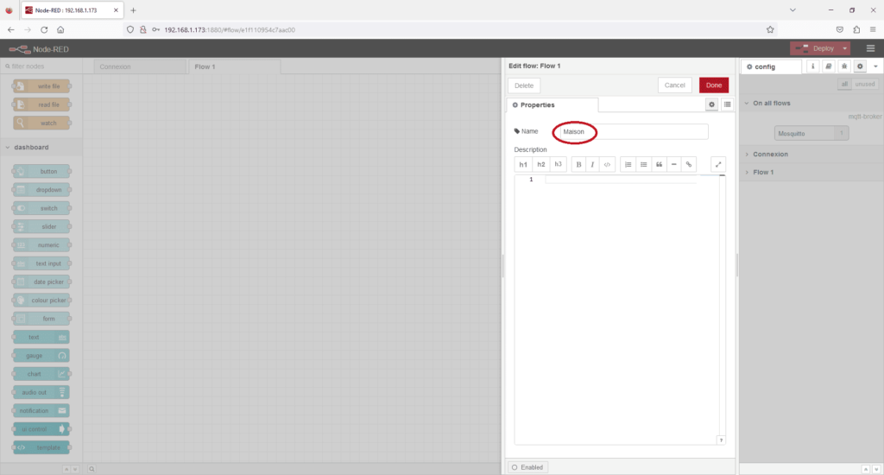Switch to the Connexion flow tab

click(x=116, y=66)
